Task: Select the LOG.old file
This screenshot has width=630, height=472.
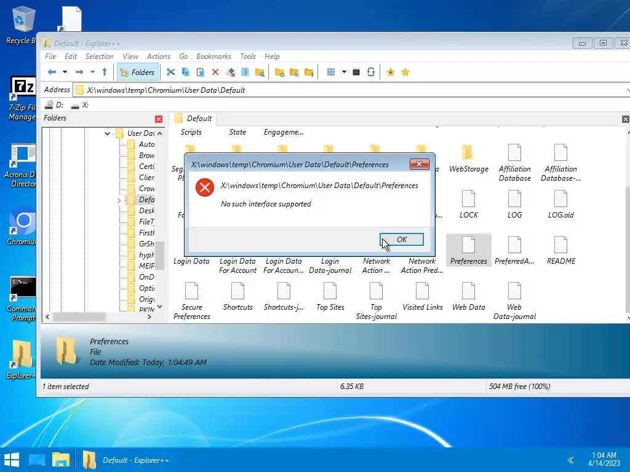Action: click(x=560, y=205)
